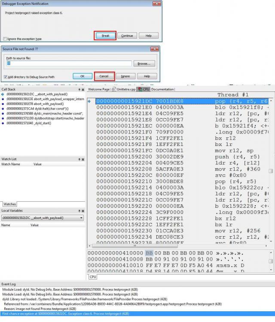The width and height of the screenshot is (275, 322).
Task: Select dyld::_main stack frame
Action: click(44, 113)
